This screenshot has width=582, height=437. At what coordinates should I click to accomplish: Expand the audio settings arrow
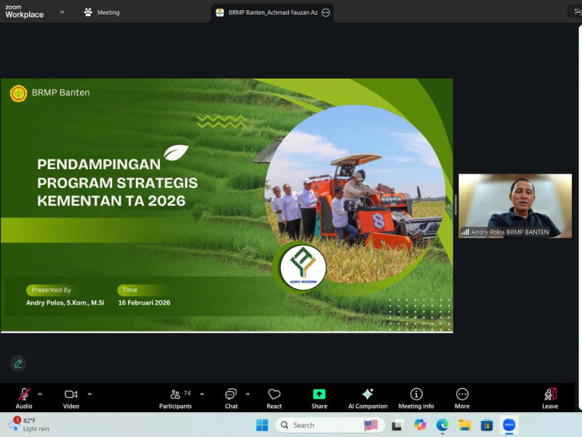point(40,394)
